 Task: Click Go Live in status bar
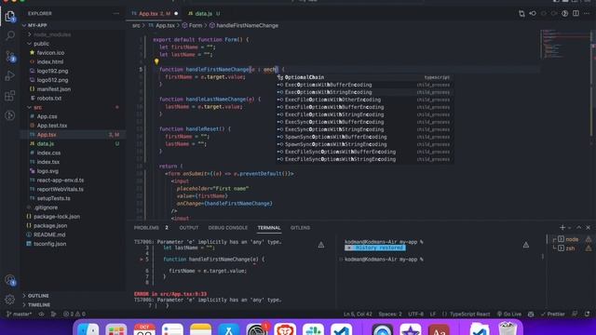[x=509, y=315]
